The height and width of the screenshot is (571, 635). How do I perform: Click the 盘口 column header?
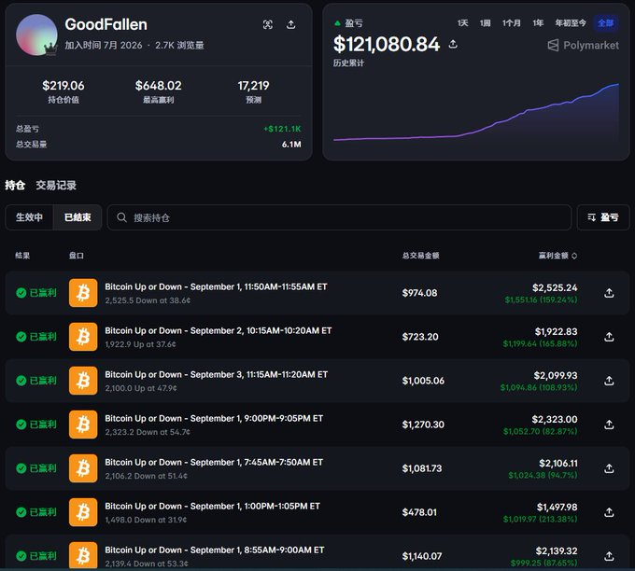click(77, 256)
